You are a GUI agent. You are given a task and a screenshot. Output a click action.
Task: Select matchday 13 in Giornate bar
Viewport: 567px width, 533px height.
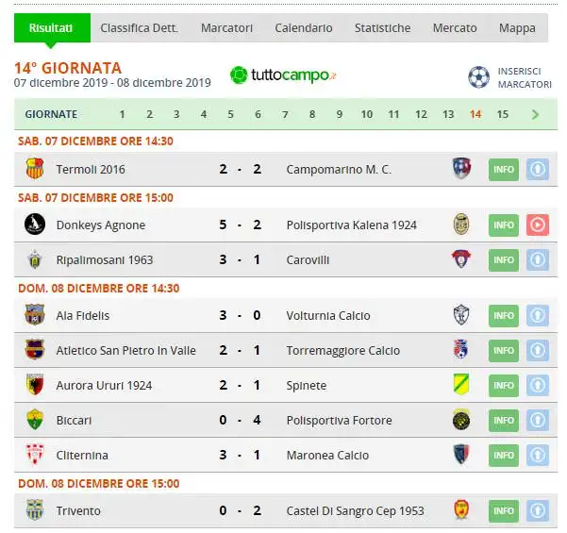point(448,115)
